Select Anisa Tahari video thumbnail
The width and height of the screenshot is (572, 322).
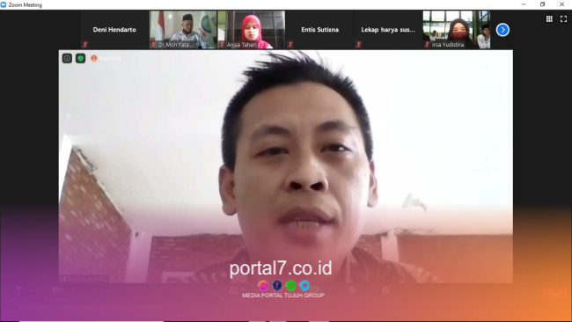point(252,30)
